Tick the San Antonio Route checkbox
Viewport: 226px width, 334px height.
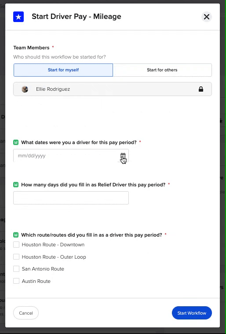[16, 269]
